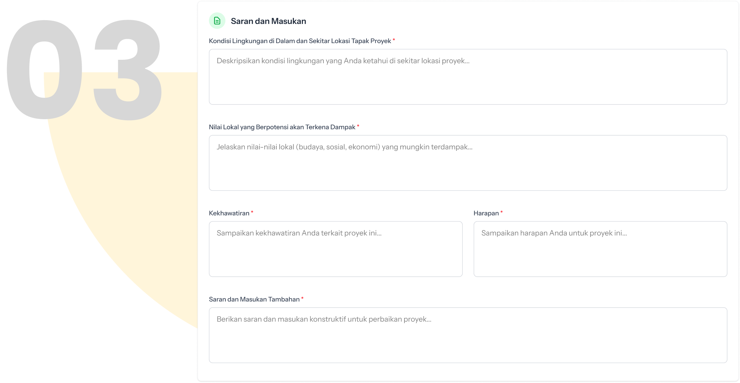The image size is (740, 383).
Task: Click the "Kekhawatiran" field label
Action: coord(229,213)
